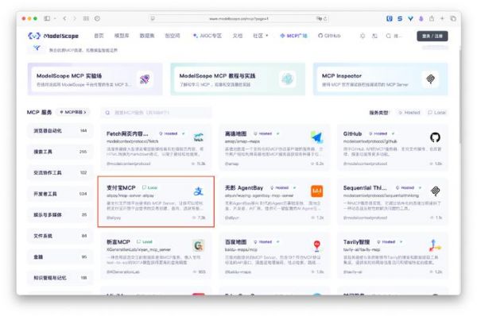This screenshot has height=316, width=477.
Task: Select the 浏览器自动化 category
Action: click(x=60, y=131)
